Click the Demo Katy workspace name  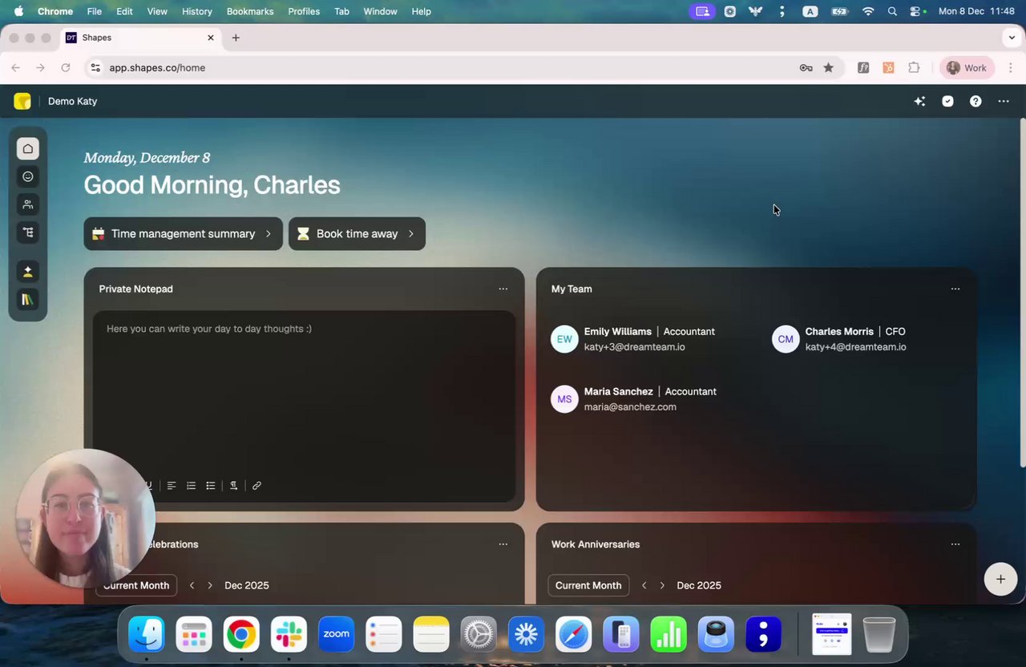click(x=72, y=101)
